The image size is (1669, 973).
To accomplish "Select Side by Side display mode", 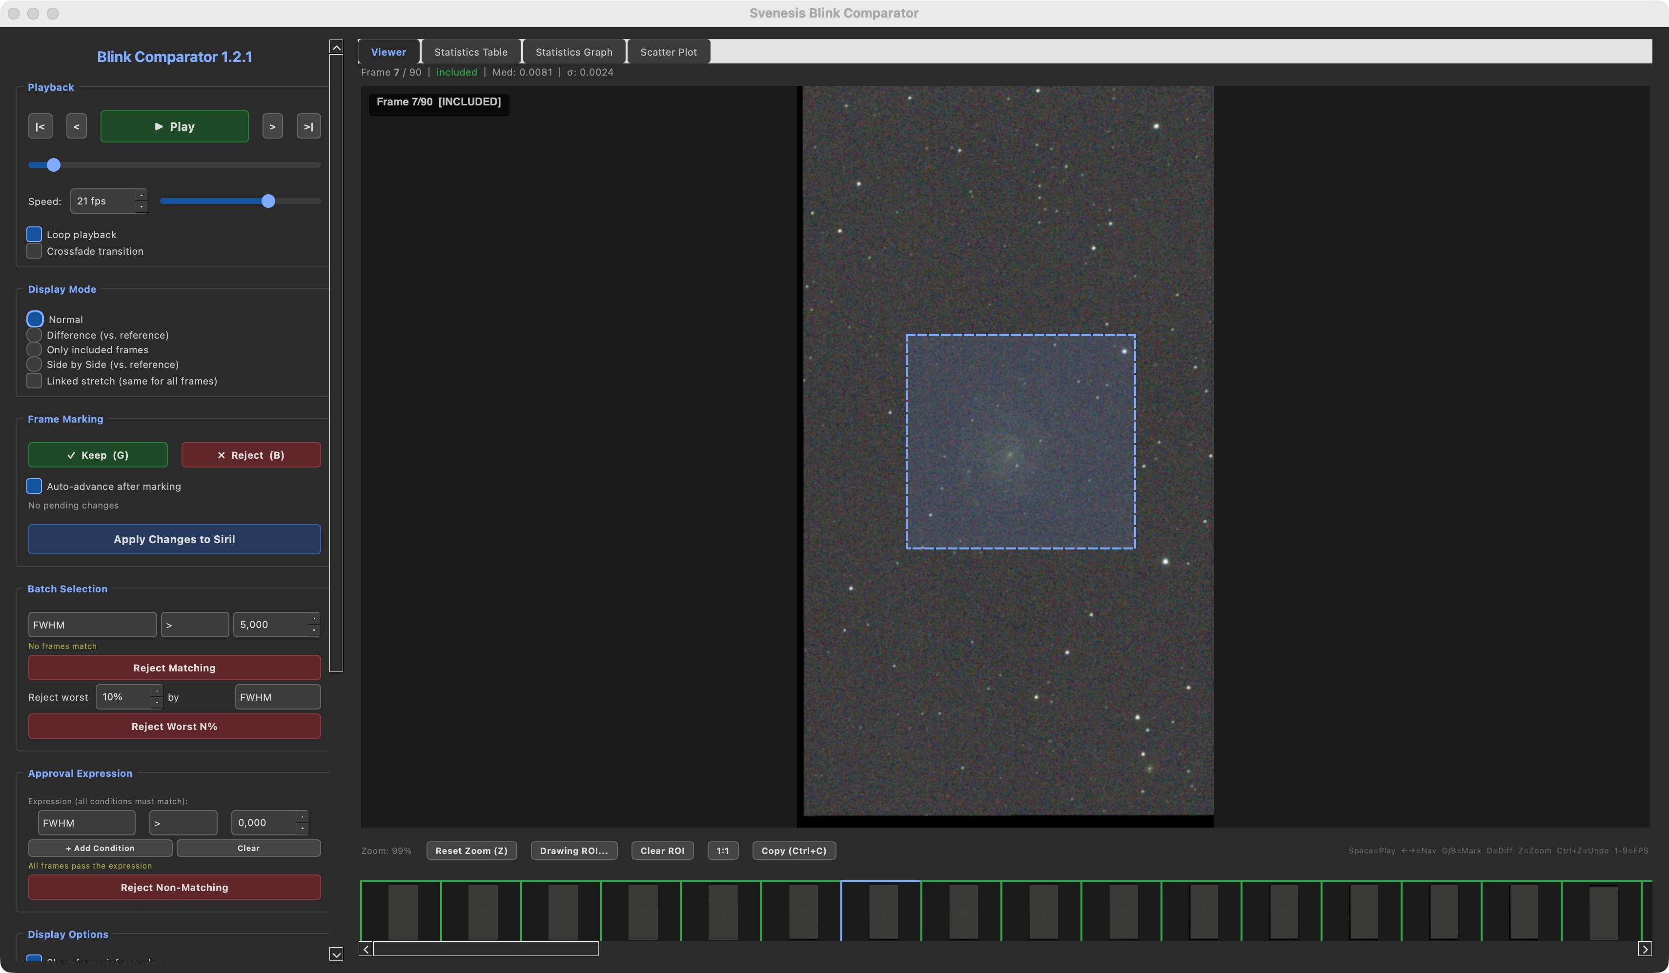I will click(34, 365).
